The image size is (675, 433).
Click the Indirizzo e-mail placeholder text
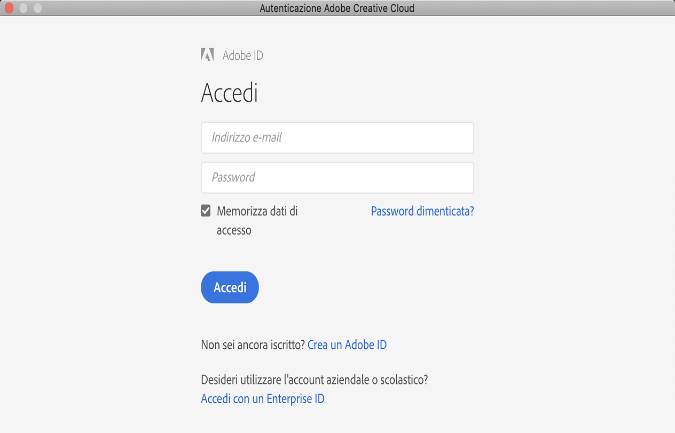pyautogui.click(x=247, y=138)
